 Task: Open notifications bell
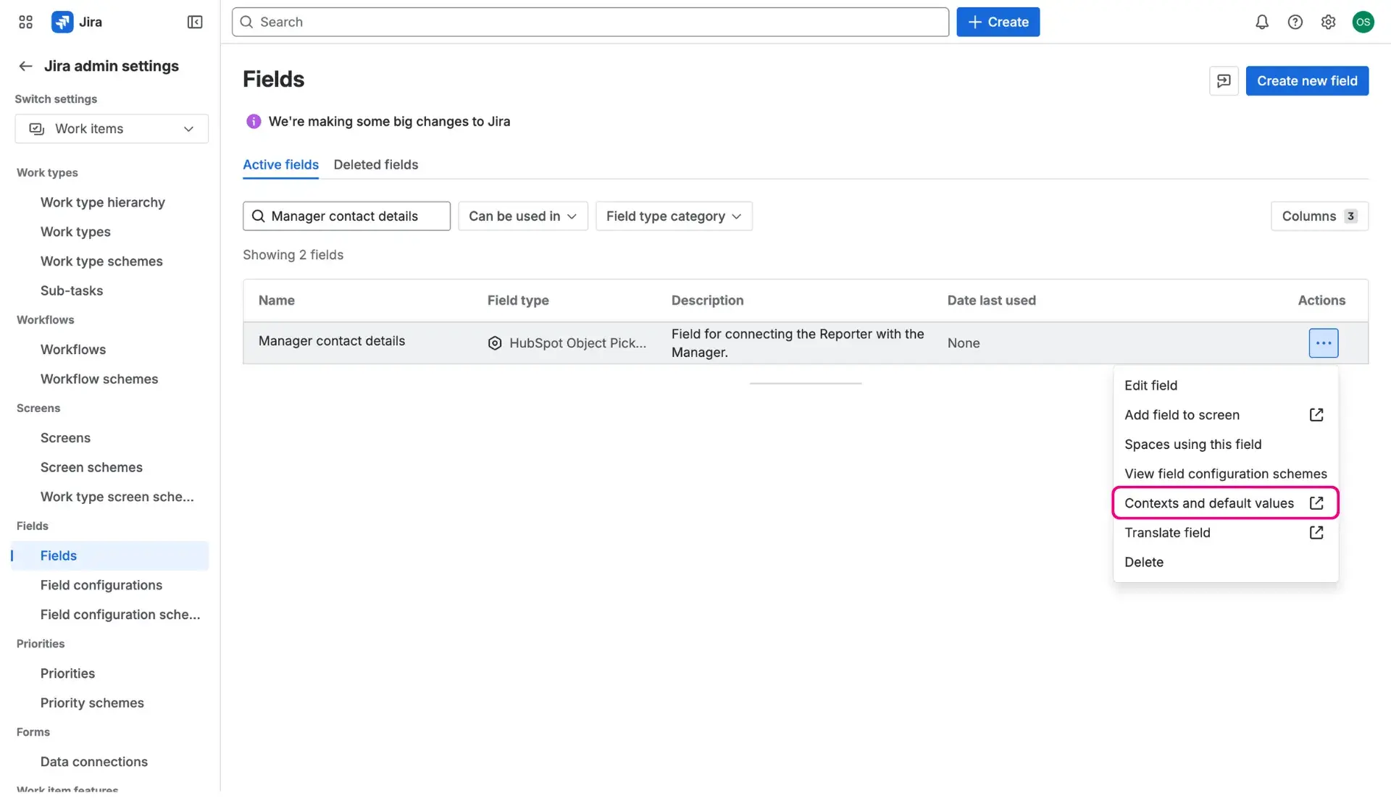click(1261, 22)
